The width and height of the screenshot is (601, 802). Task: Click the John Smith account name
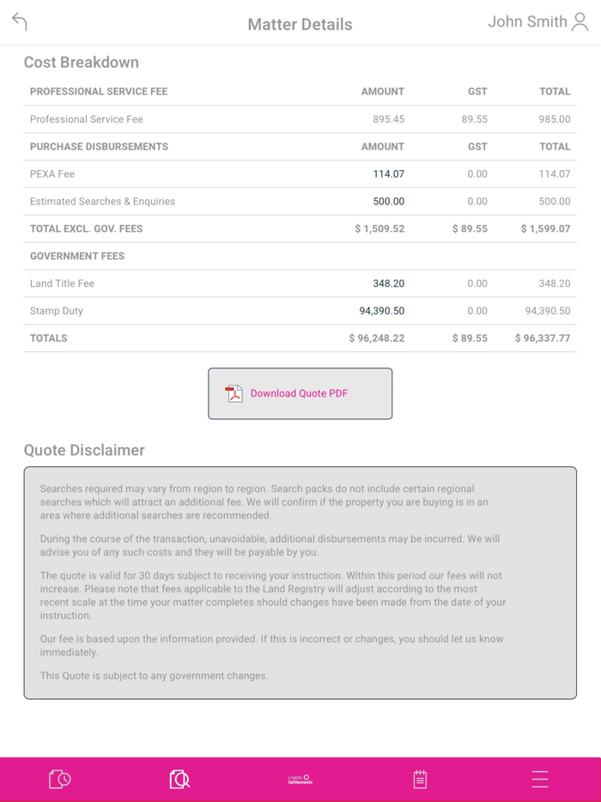click(525, 21)
